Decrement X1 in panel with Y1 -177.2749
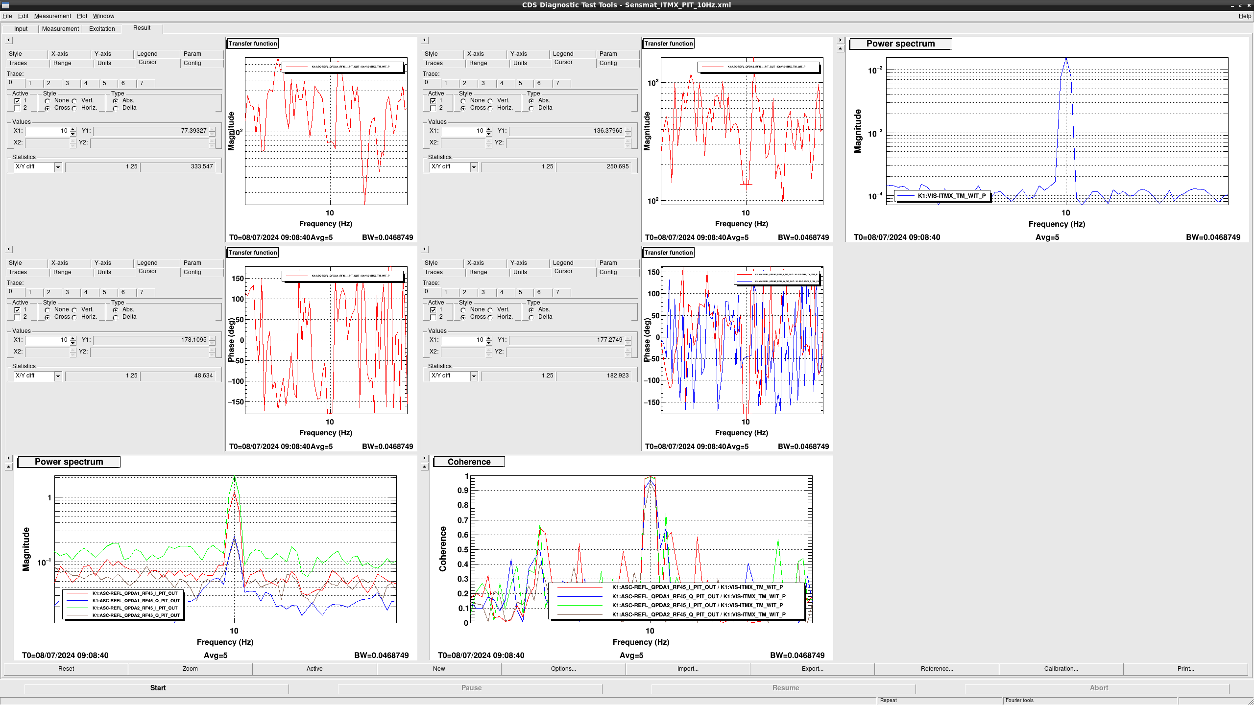The image size is (1254, 705). point(489,343)
